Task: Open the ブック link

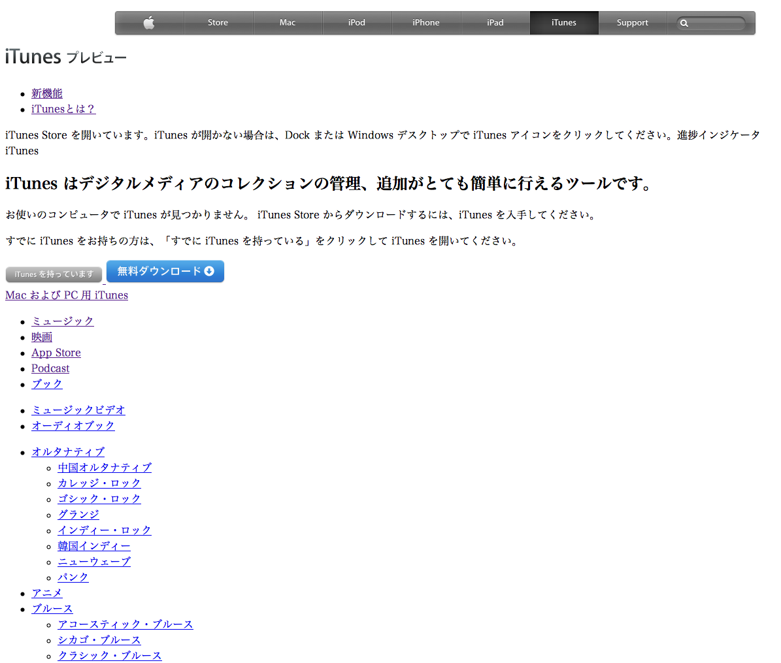Action: click(x=47, y=384)
